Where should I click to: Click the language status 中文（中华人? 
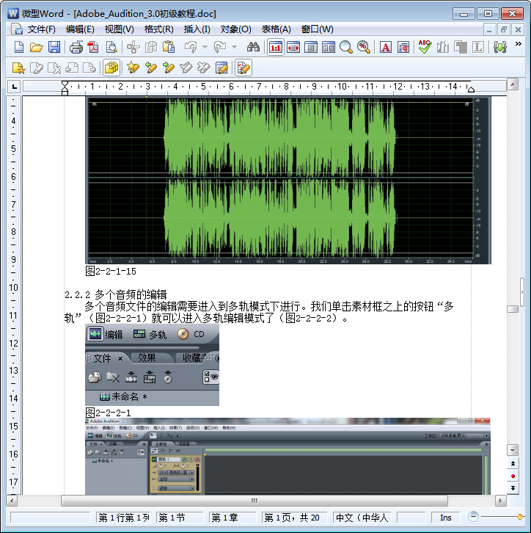[362, 518]
